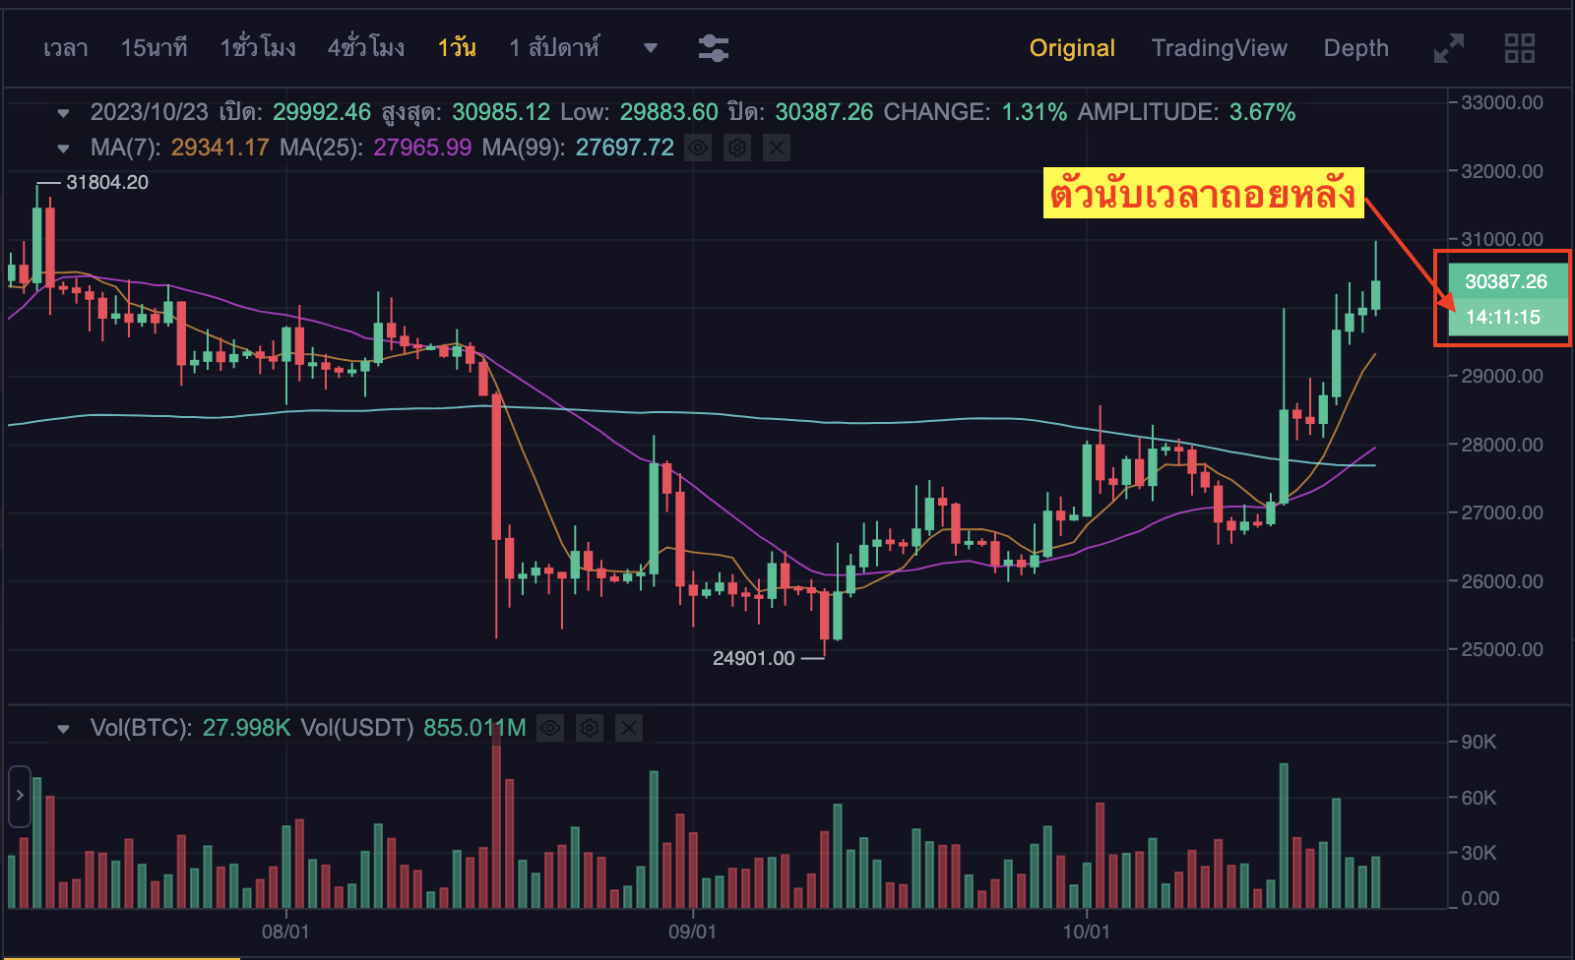Image resolution: width=1575 pixels, height=960 pixels.
Task: Select the 4ชั่วโมง interval
Action: (x=365, y=48)
